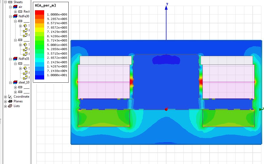The image size is (264, 164).
Task: Click the Coordinate systems axes icon
Action: tap(10, 97)
